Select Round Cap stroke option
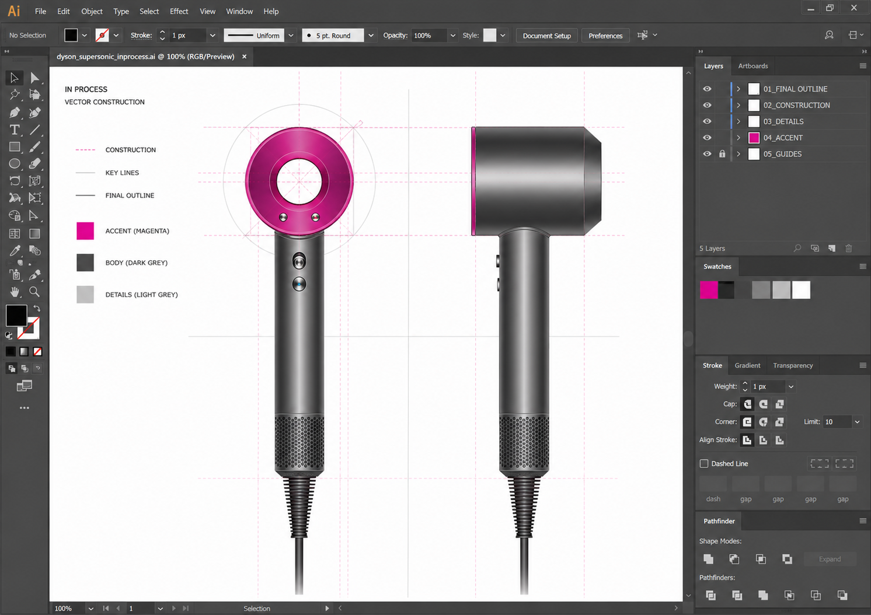The image size is (871, 615). [763, 404]
